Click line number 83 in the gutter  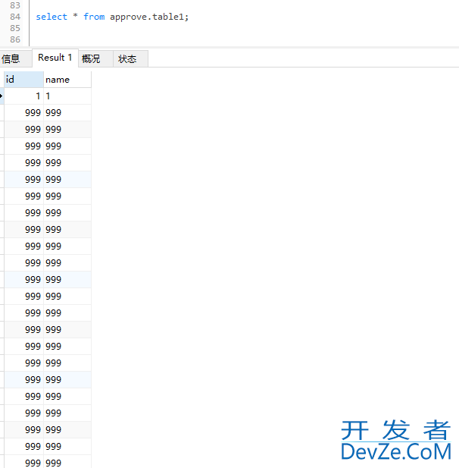coord(15,5)
